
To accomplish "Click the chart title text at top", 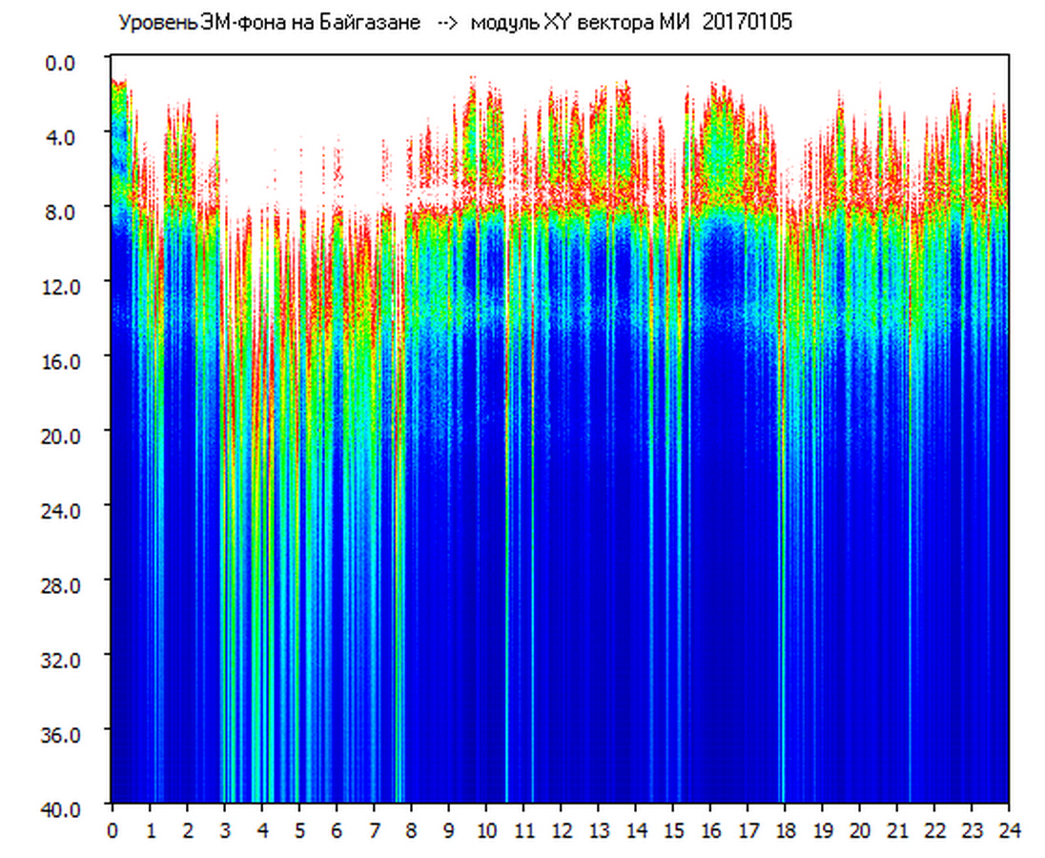I will point(455,24).
